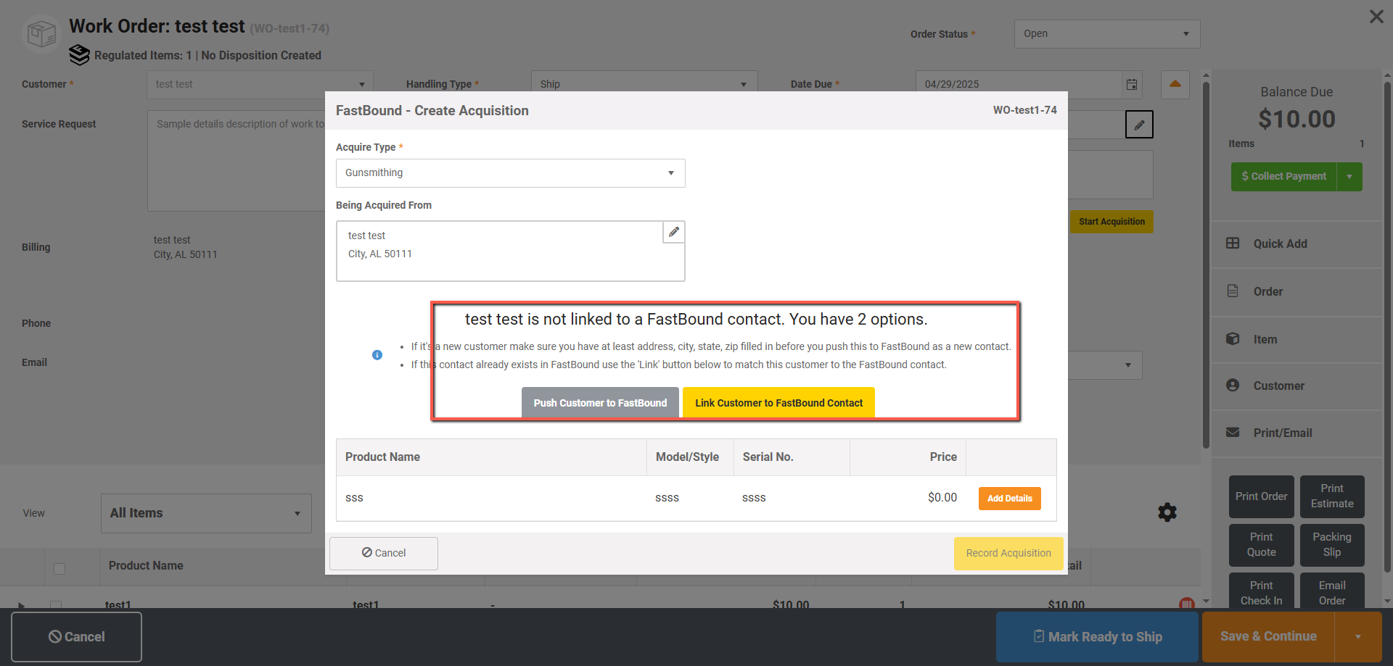This screenshot has width=1393, height=666.
Task: Click the blue info icon beside the options
Action: click(377, 355)
